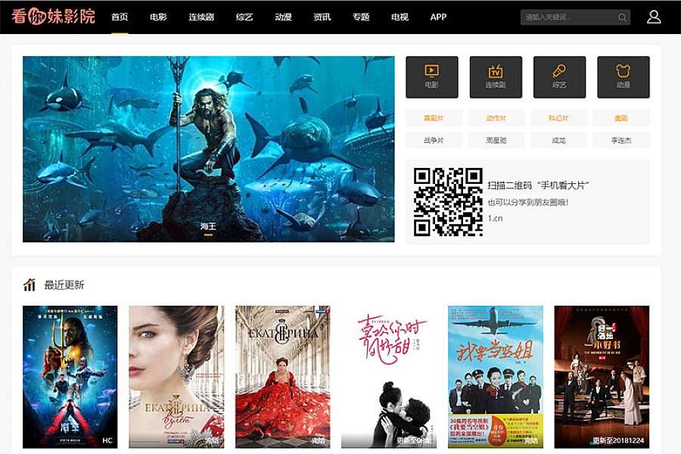The width and height of the screenshot is (681, 454).
Task: Select the 美剧 tag
Action: [x=621, y=118]
